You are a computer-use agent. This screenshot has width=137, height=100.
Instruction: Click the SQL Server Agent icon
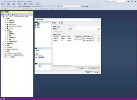coord(6,55)
